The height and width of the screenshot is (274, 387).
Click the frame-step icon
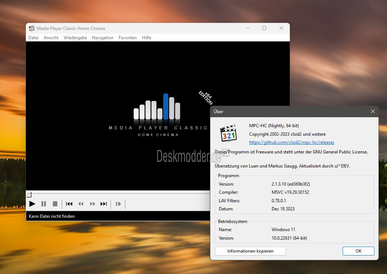click(x=118, y=204)
